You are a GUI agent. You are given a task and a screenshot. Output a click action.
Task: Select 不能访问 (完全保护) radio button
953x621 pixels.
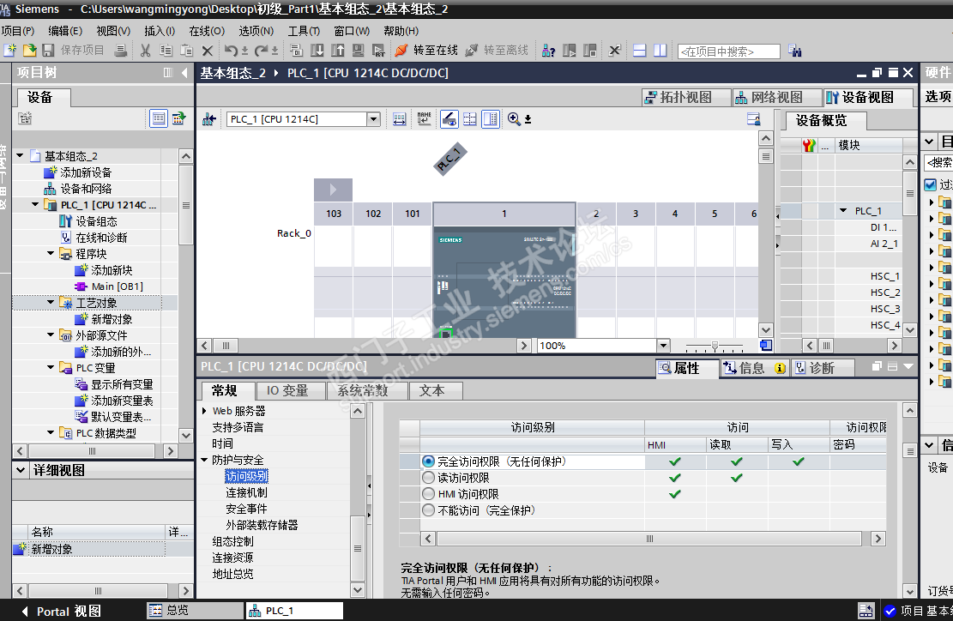[429, 510]
